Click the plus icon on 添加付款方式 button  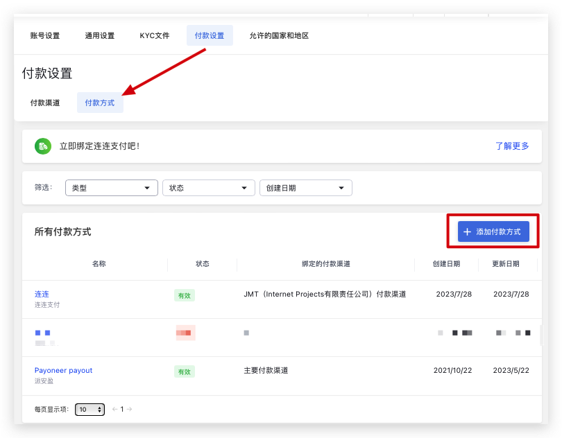[x=467, y=231]
